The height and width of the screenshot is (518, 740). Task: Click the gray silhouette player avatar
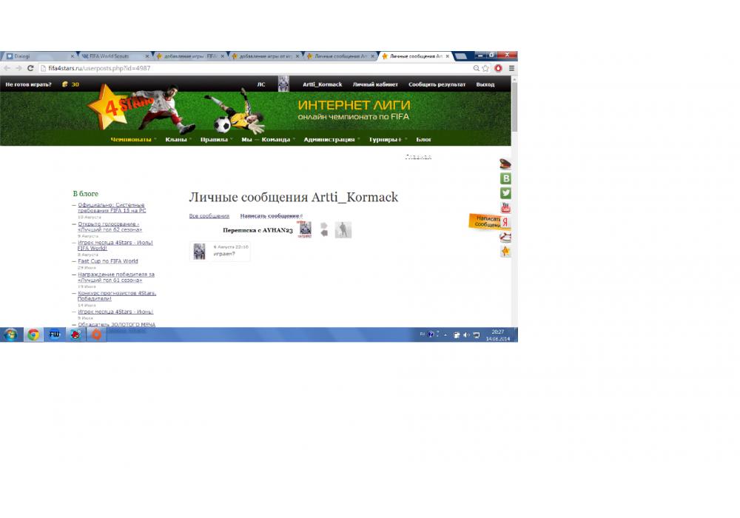(x=343, y=229)
